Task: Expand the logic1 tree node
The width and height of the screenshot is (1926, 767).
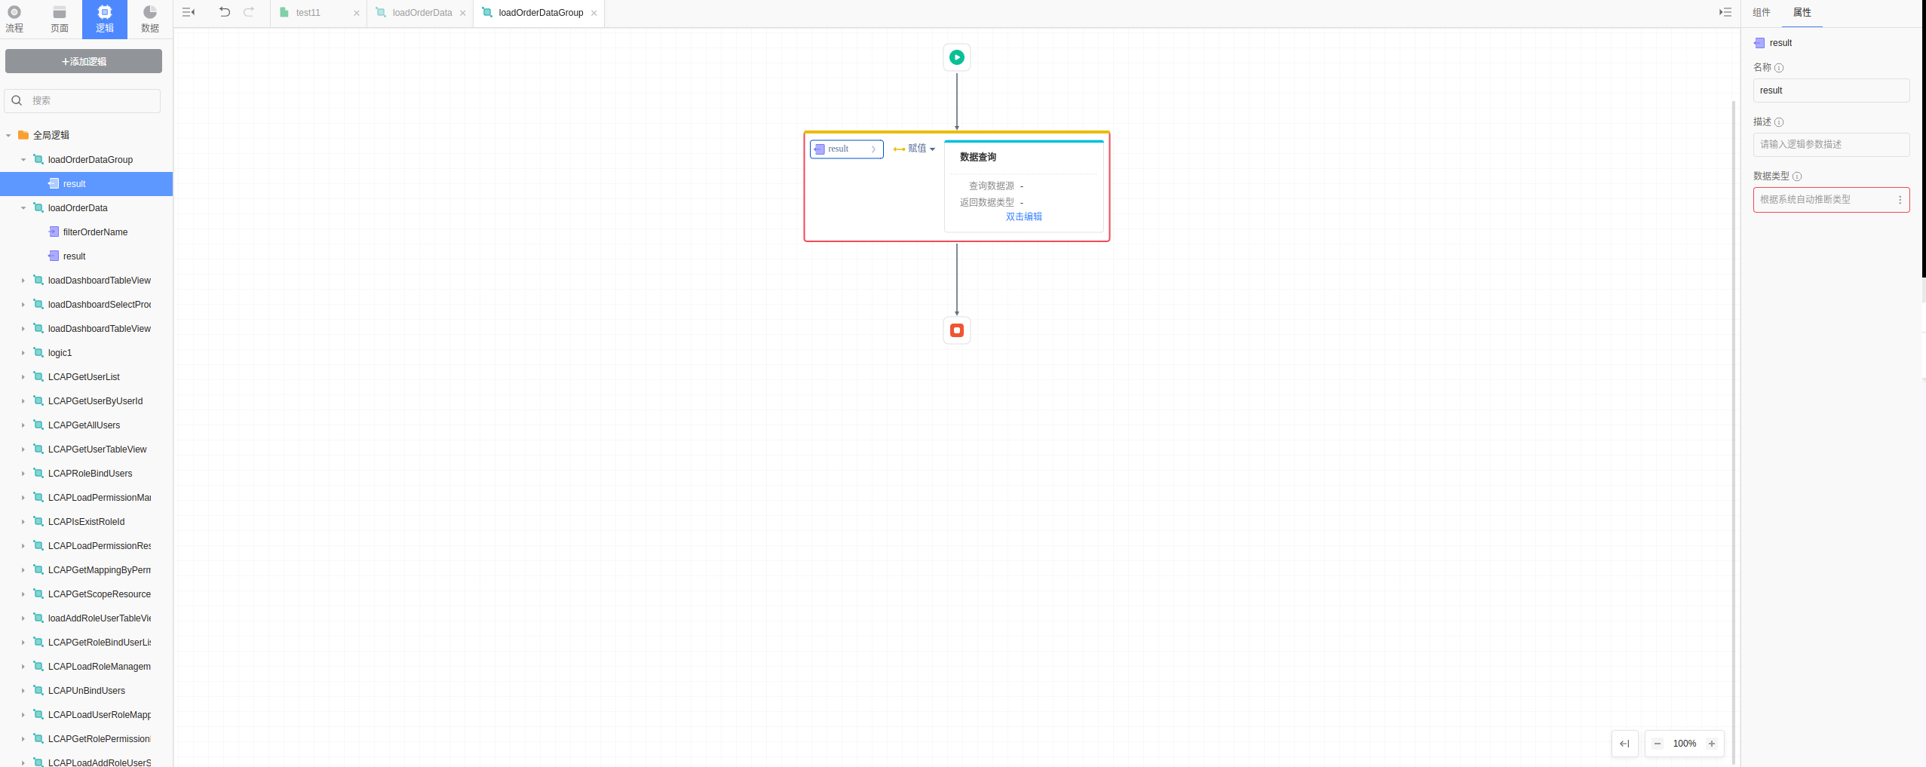Action: click(23, 353)
